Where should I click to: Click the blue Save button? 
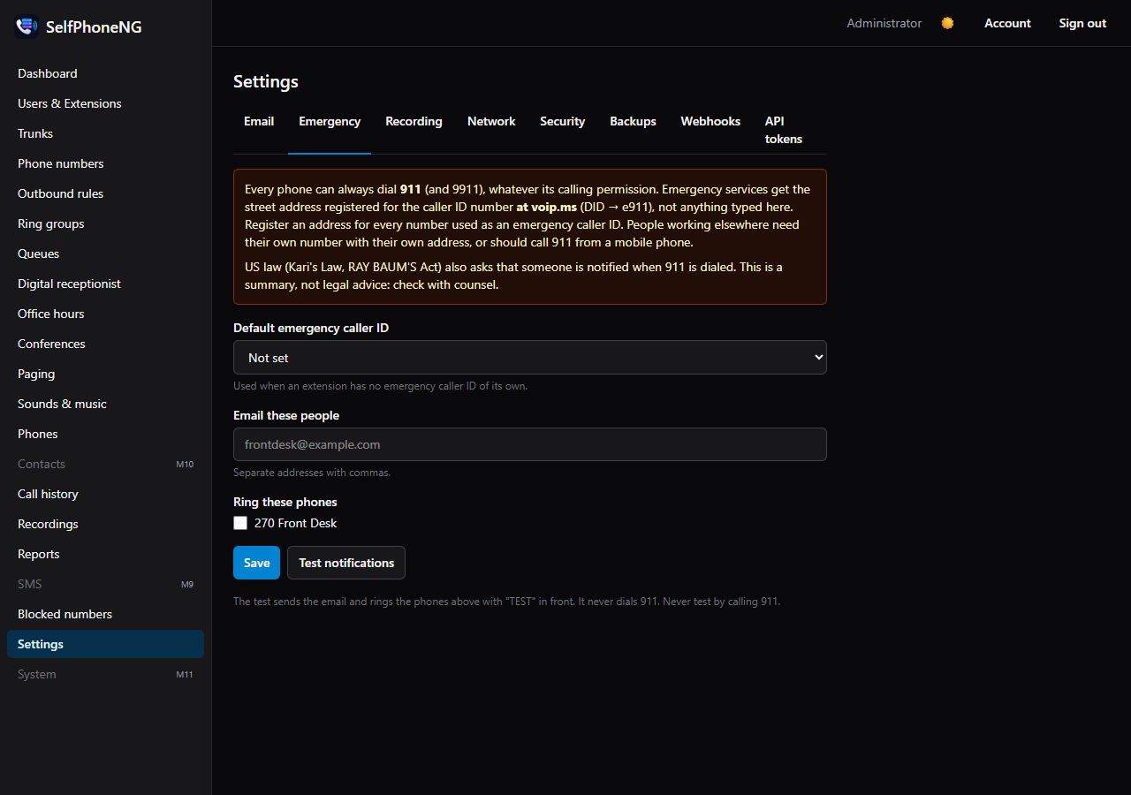click(x=256, y=563)
